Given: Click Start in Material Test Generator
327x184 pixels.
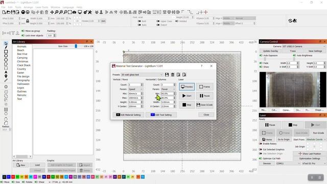Looking at the screenshot, I should pos(186,96).
